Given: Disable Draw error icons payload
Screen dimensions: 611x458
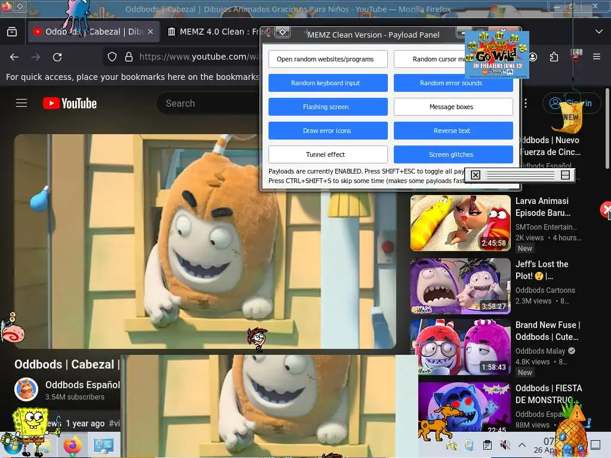Looking at the screenshot, I should 328,131.
